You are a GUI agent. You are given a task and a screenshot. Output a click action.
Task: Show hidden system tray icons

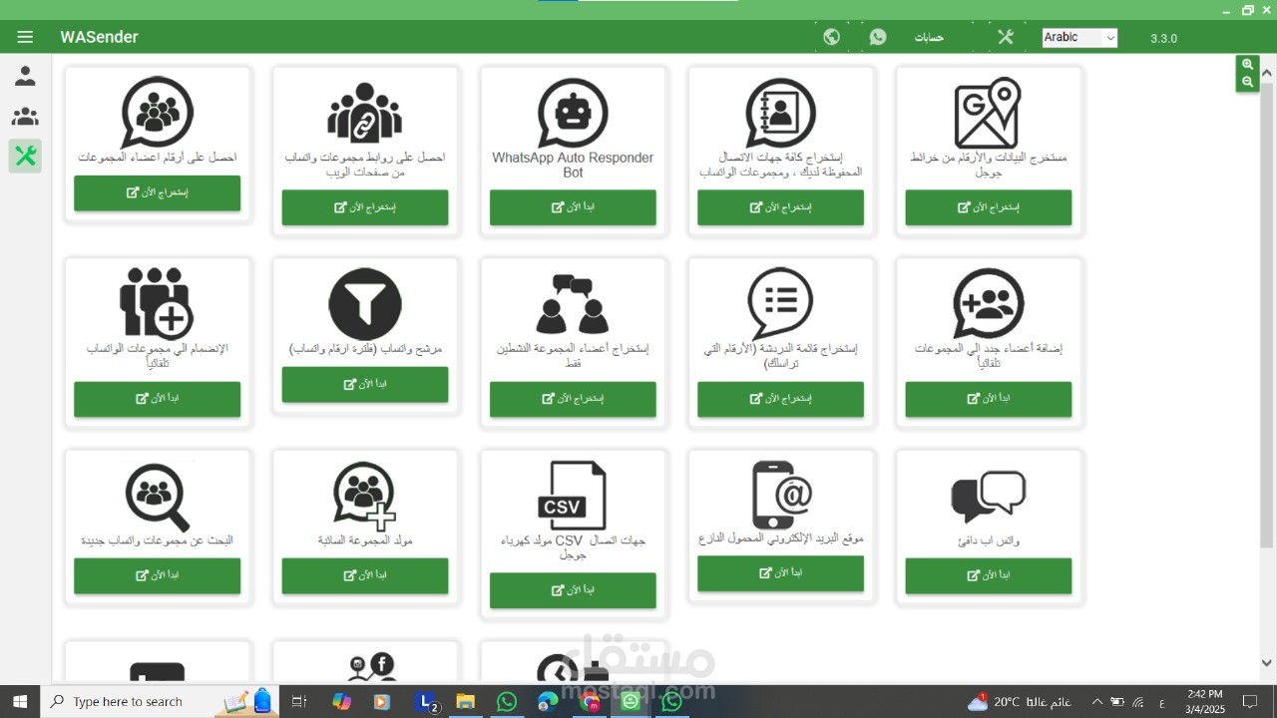pos(1096,702)
